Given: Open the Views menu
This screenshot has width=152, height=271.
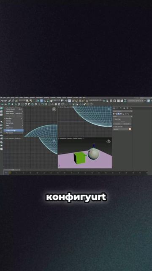Looking at the screenshot, I should (x=17, y=98).
